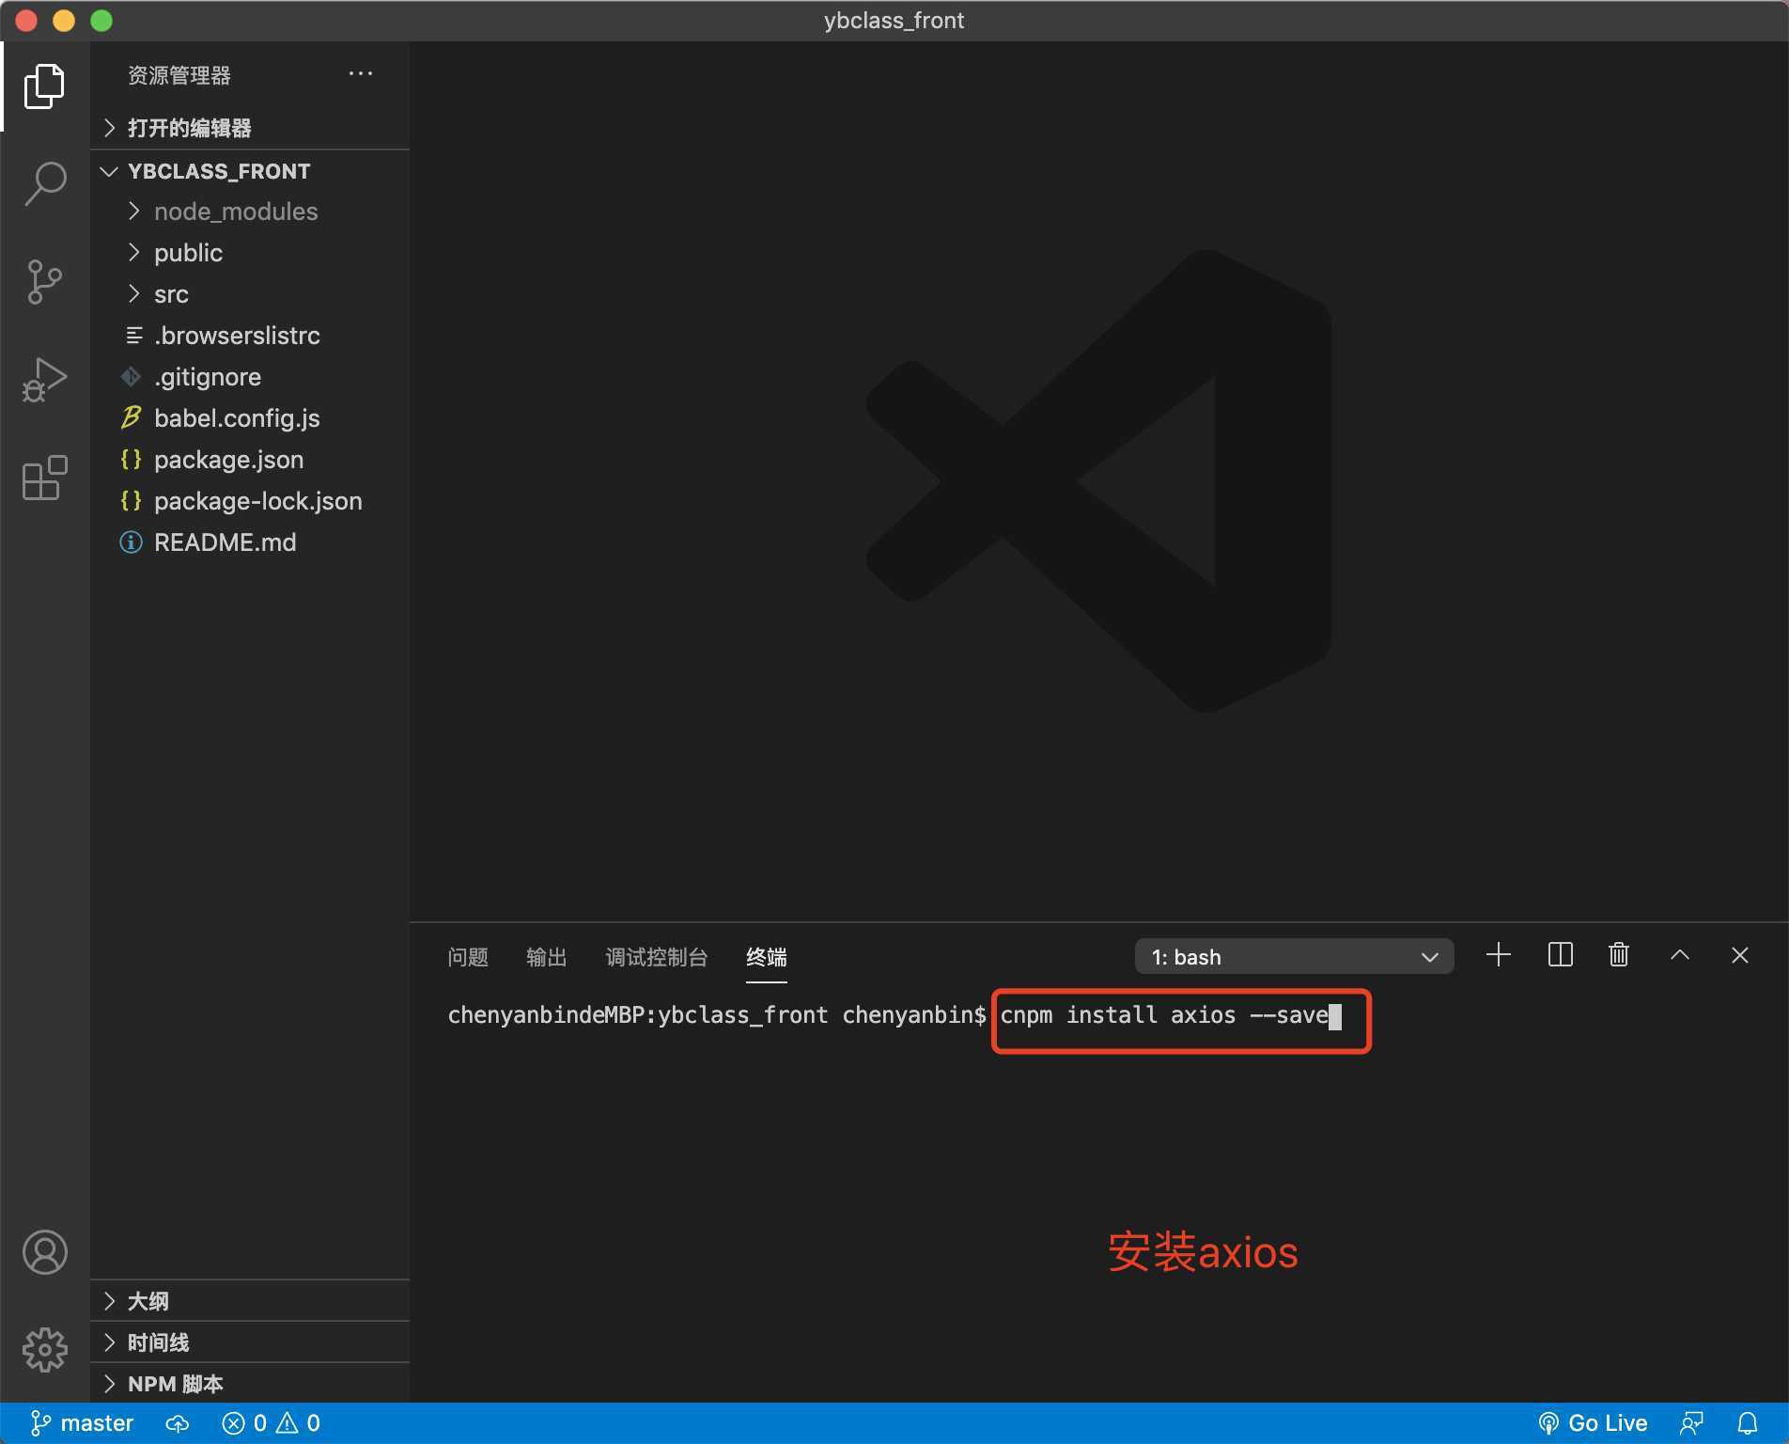Open the Accounts menu icon
The height and width of the screenshot is (1444, 1789).
pos(44,1252)
